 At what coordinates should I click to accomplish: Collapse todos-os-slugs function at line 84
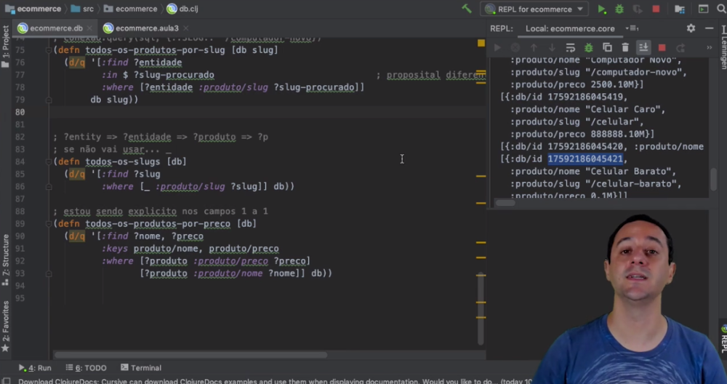(49, 161)
